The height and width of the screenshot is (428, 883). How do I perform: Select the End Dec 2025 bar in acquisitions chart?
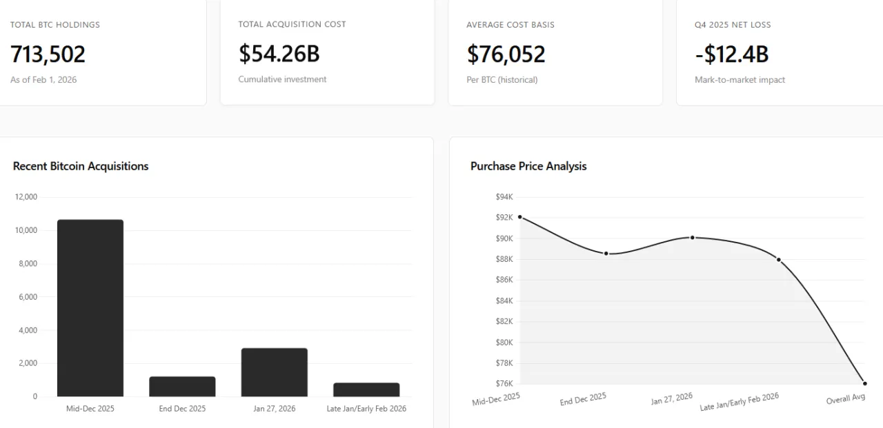coord(182,387)
